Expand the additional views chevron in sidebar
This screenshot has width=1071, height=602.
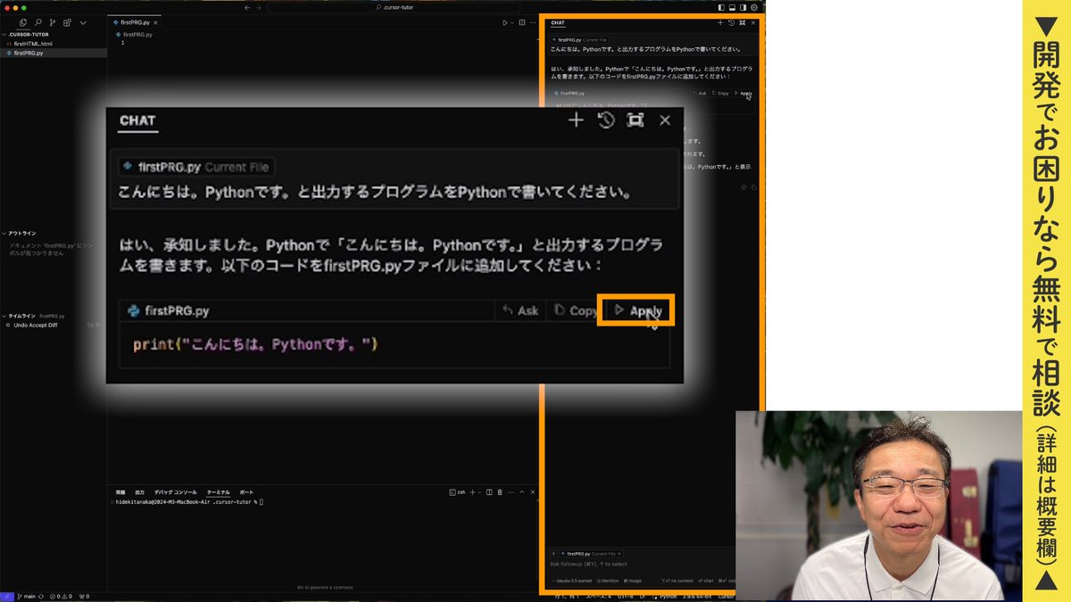click(x=81, y=22)
